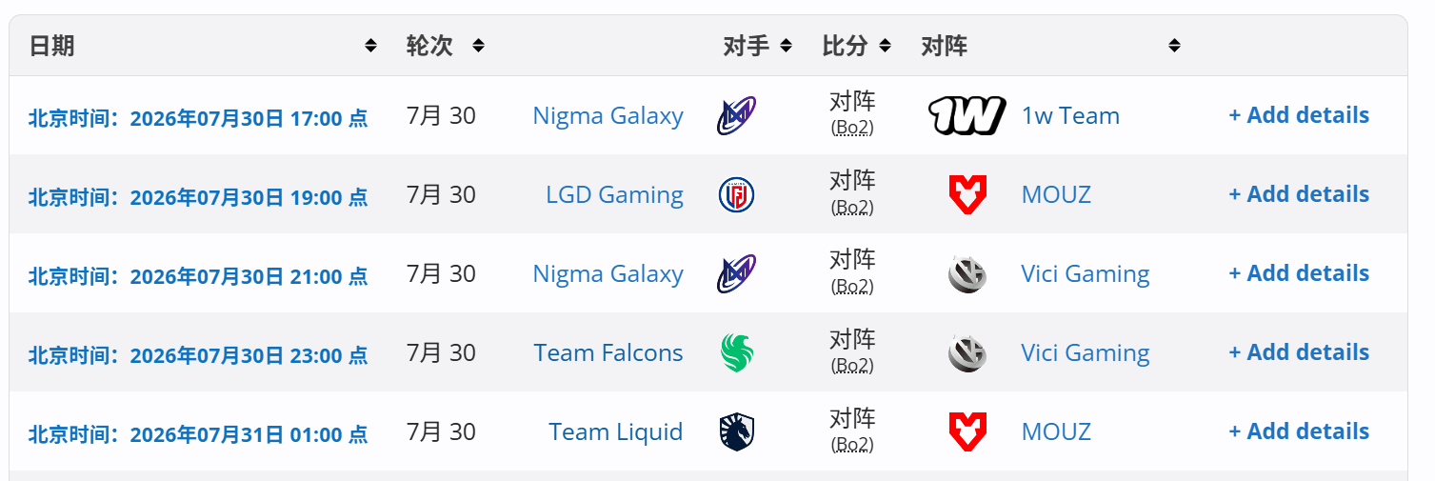Click Vici Gaming logo in Team Falcons row
Viewport: 1435px width, 481px height.
pyautogui.click(x=967, y=353)
